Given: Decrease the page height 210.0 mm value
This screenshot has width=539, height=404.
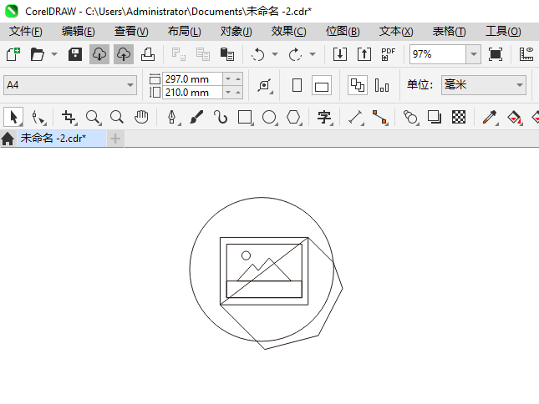Looking at the screenshot, I should coord(227,92).
